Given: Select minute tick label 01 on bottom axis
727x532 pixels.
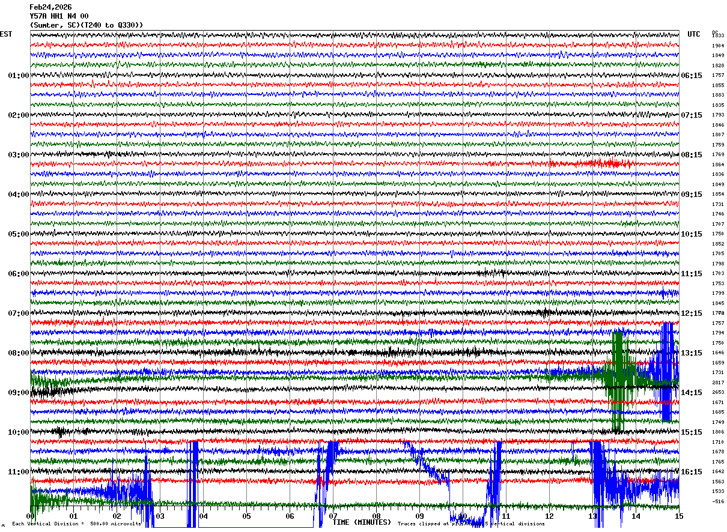Looking at the screenshot, I should click(x=73, y=516).
